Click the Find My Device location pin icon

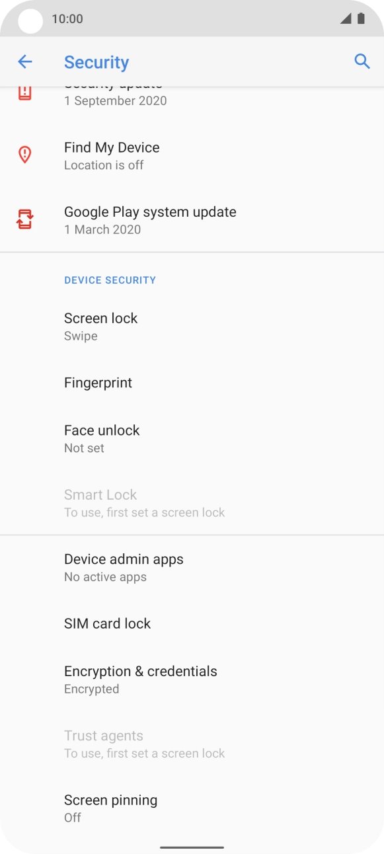point(24,155)
